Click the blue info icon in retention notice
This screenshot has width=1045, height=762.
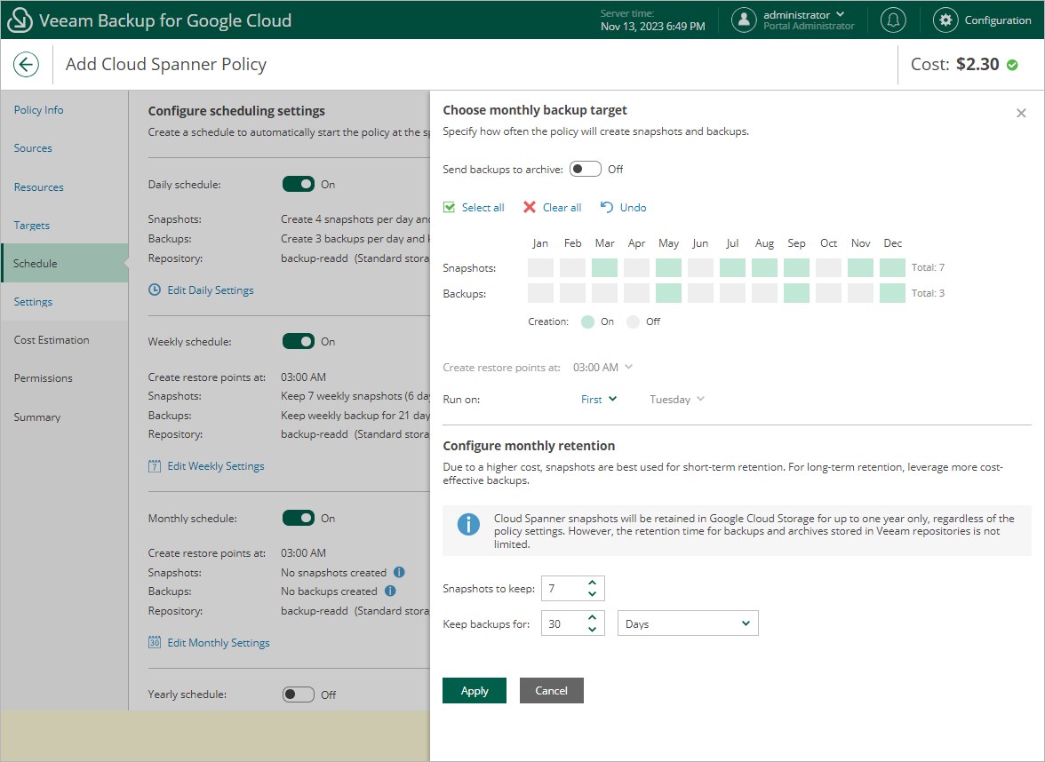(x=468, y=524)
